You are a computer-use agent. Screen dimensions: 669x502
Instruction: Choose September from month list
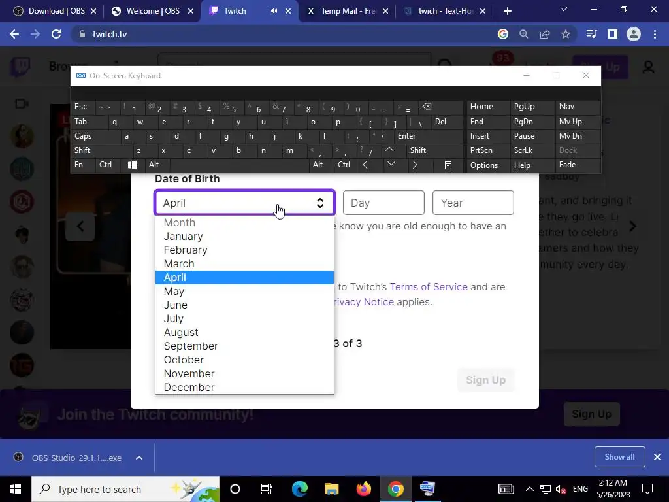244,346
